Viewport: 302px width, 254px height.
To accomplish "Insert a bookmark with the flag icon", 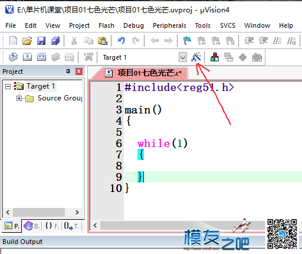I will [187, 41].
